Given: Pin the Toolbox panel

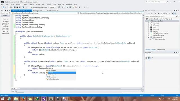Looking at the screenshot, I should tap(7, 11).
